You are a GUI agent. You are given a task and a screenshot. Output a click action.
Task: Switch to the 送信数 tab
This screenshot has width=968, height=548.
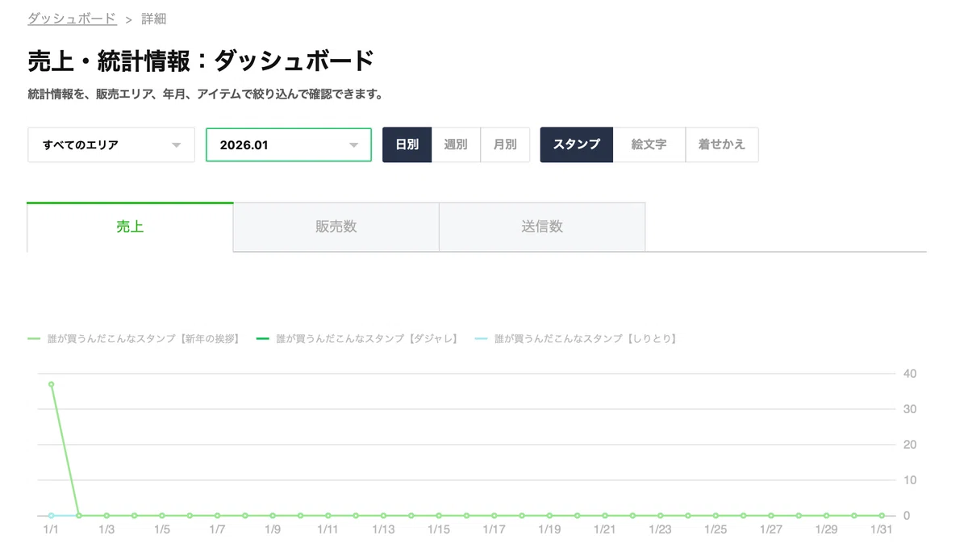pos(542,227)
